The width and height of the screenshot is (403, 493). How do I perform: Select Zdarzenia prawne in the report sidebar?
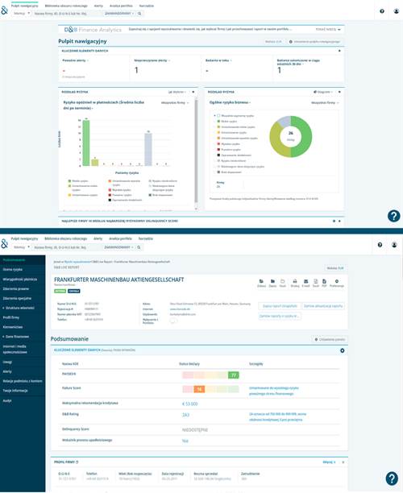(x=16, y=289)
